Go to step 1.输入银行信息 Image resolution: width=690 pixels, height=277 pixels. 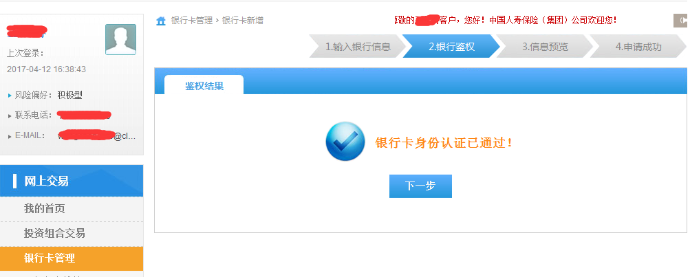(x=357, y=47)
